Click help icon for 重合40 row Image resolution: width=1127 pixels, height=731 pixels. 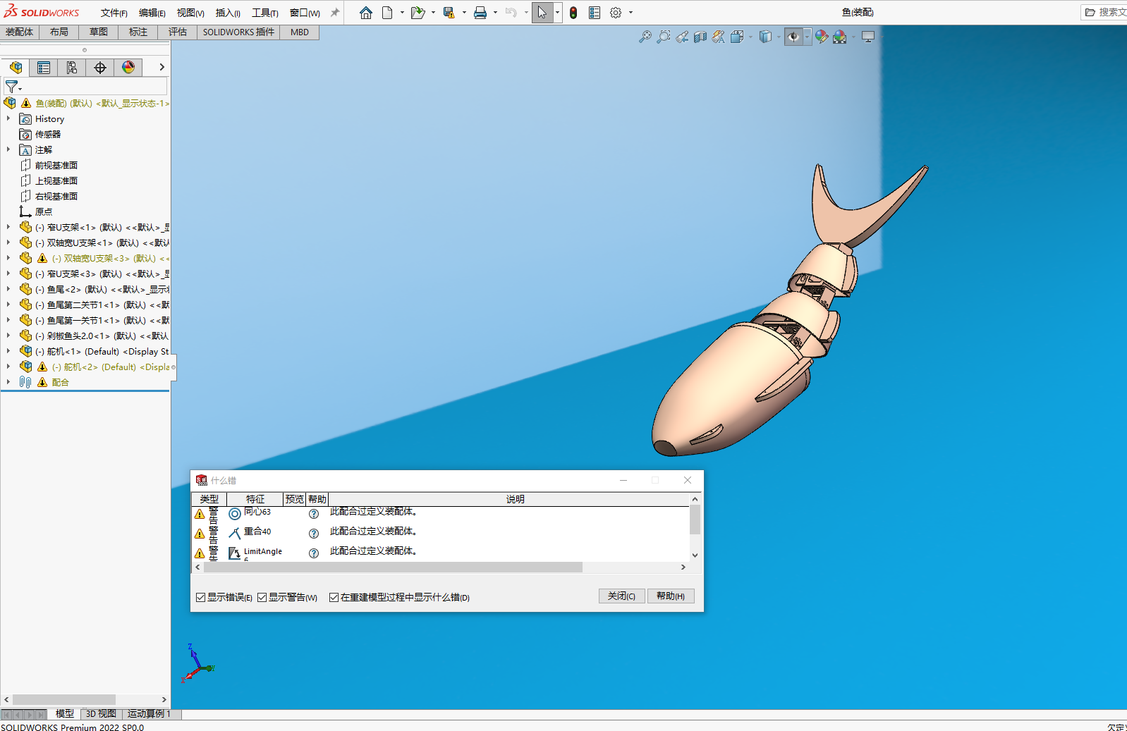point(314,534)
